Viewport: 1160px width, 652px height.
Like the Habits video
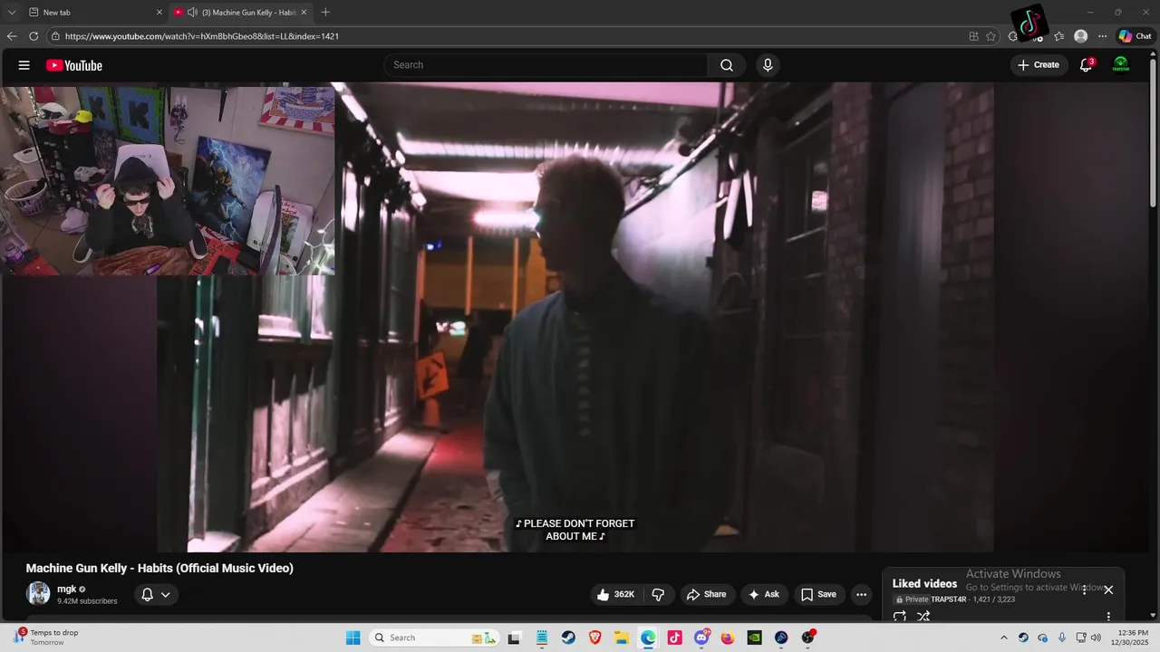pyautogui.click(x=616, y=595)
